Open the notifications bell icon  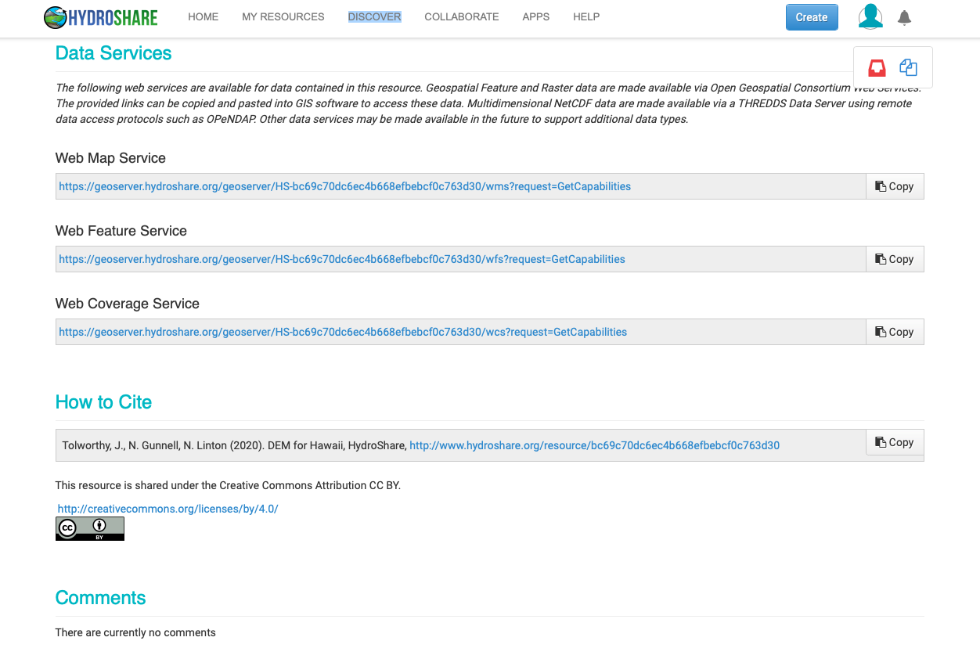[904, 17]
